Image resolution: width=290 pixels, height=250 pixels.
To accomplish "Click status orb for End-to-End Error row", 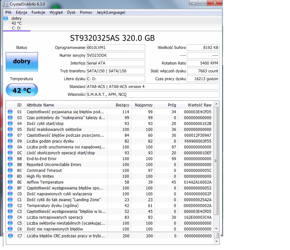I will point(10,159).
